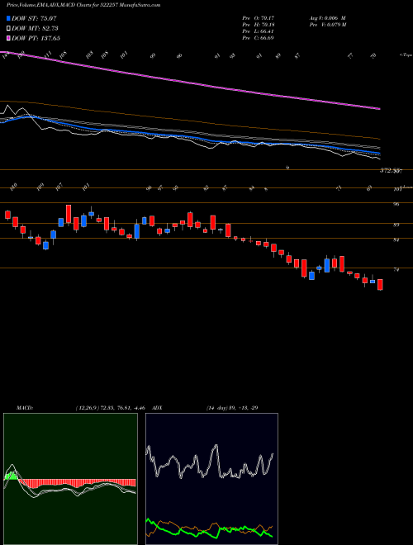Open the MACD histogram panel
The height and width of the screenshot is (545, 413).
pyautogui.click(x=70, y=479)
